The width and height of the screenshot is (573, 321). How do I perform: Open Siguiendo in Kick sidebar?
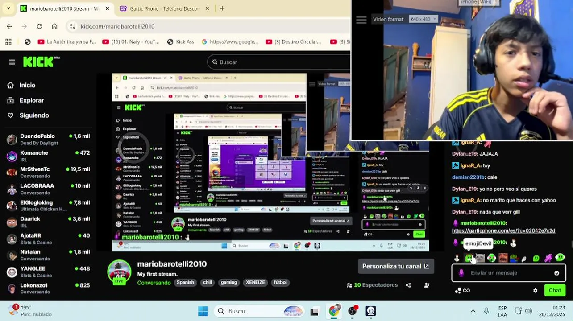click(34, 115)
